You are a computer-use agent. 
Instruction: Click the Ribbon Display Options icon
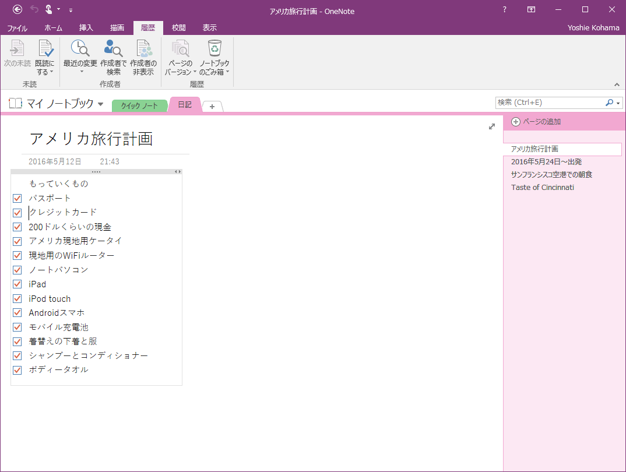[531, 9]
